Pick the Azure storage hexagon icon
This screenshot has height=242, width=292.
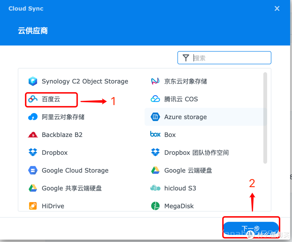point(155,117)
